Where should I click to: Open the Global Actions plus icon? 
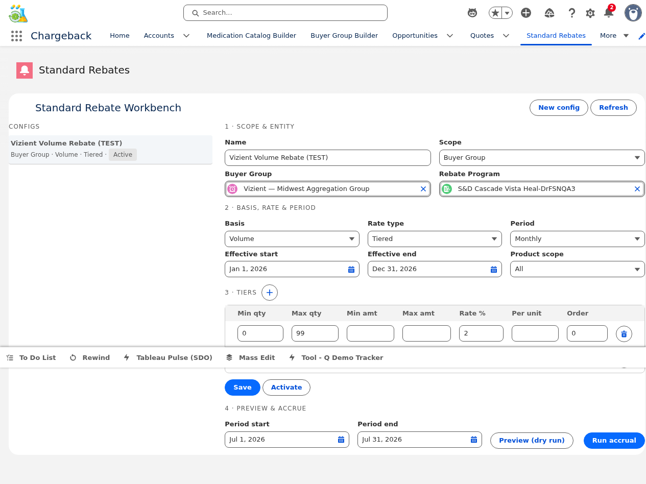coord(526,13)
